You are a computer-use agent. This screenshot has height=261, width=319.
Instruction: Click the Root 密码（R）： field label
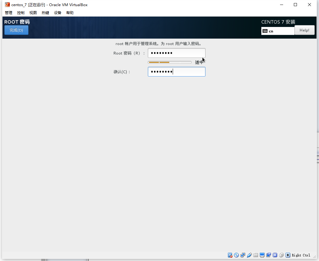pos(129,53)
